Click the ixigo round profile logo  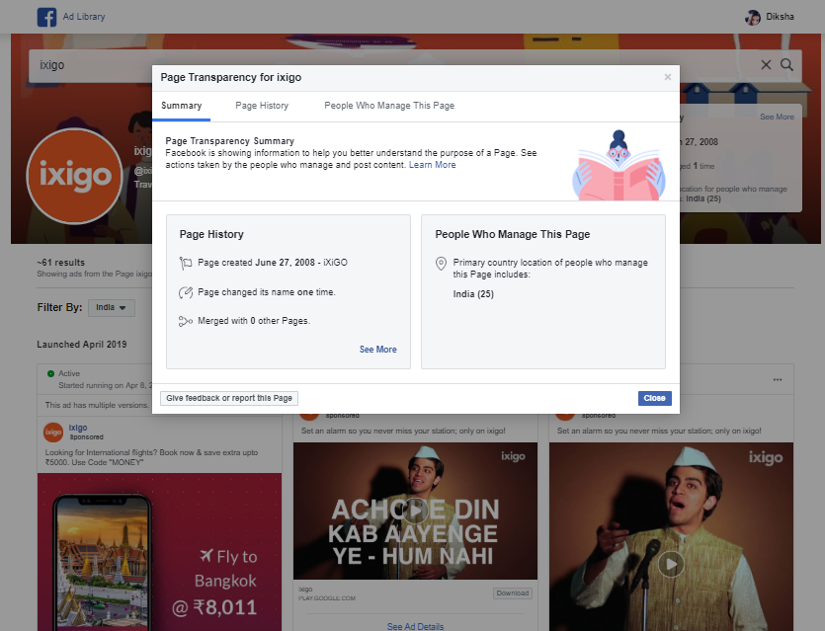[x=75, y=176]
